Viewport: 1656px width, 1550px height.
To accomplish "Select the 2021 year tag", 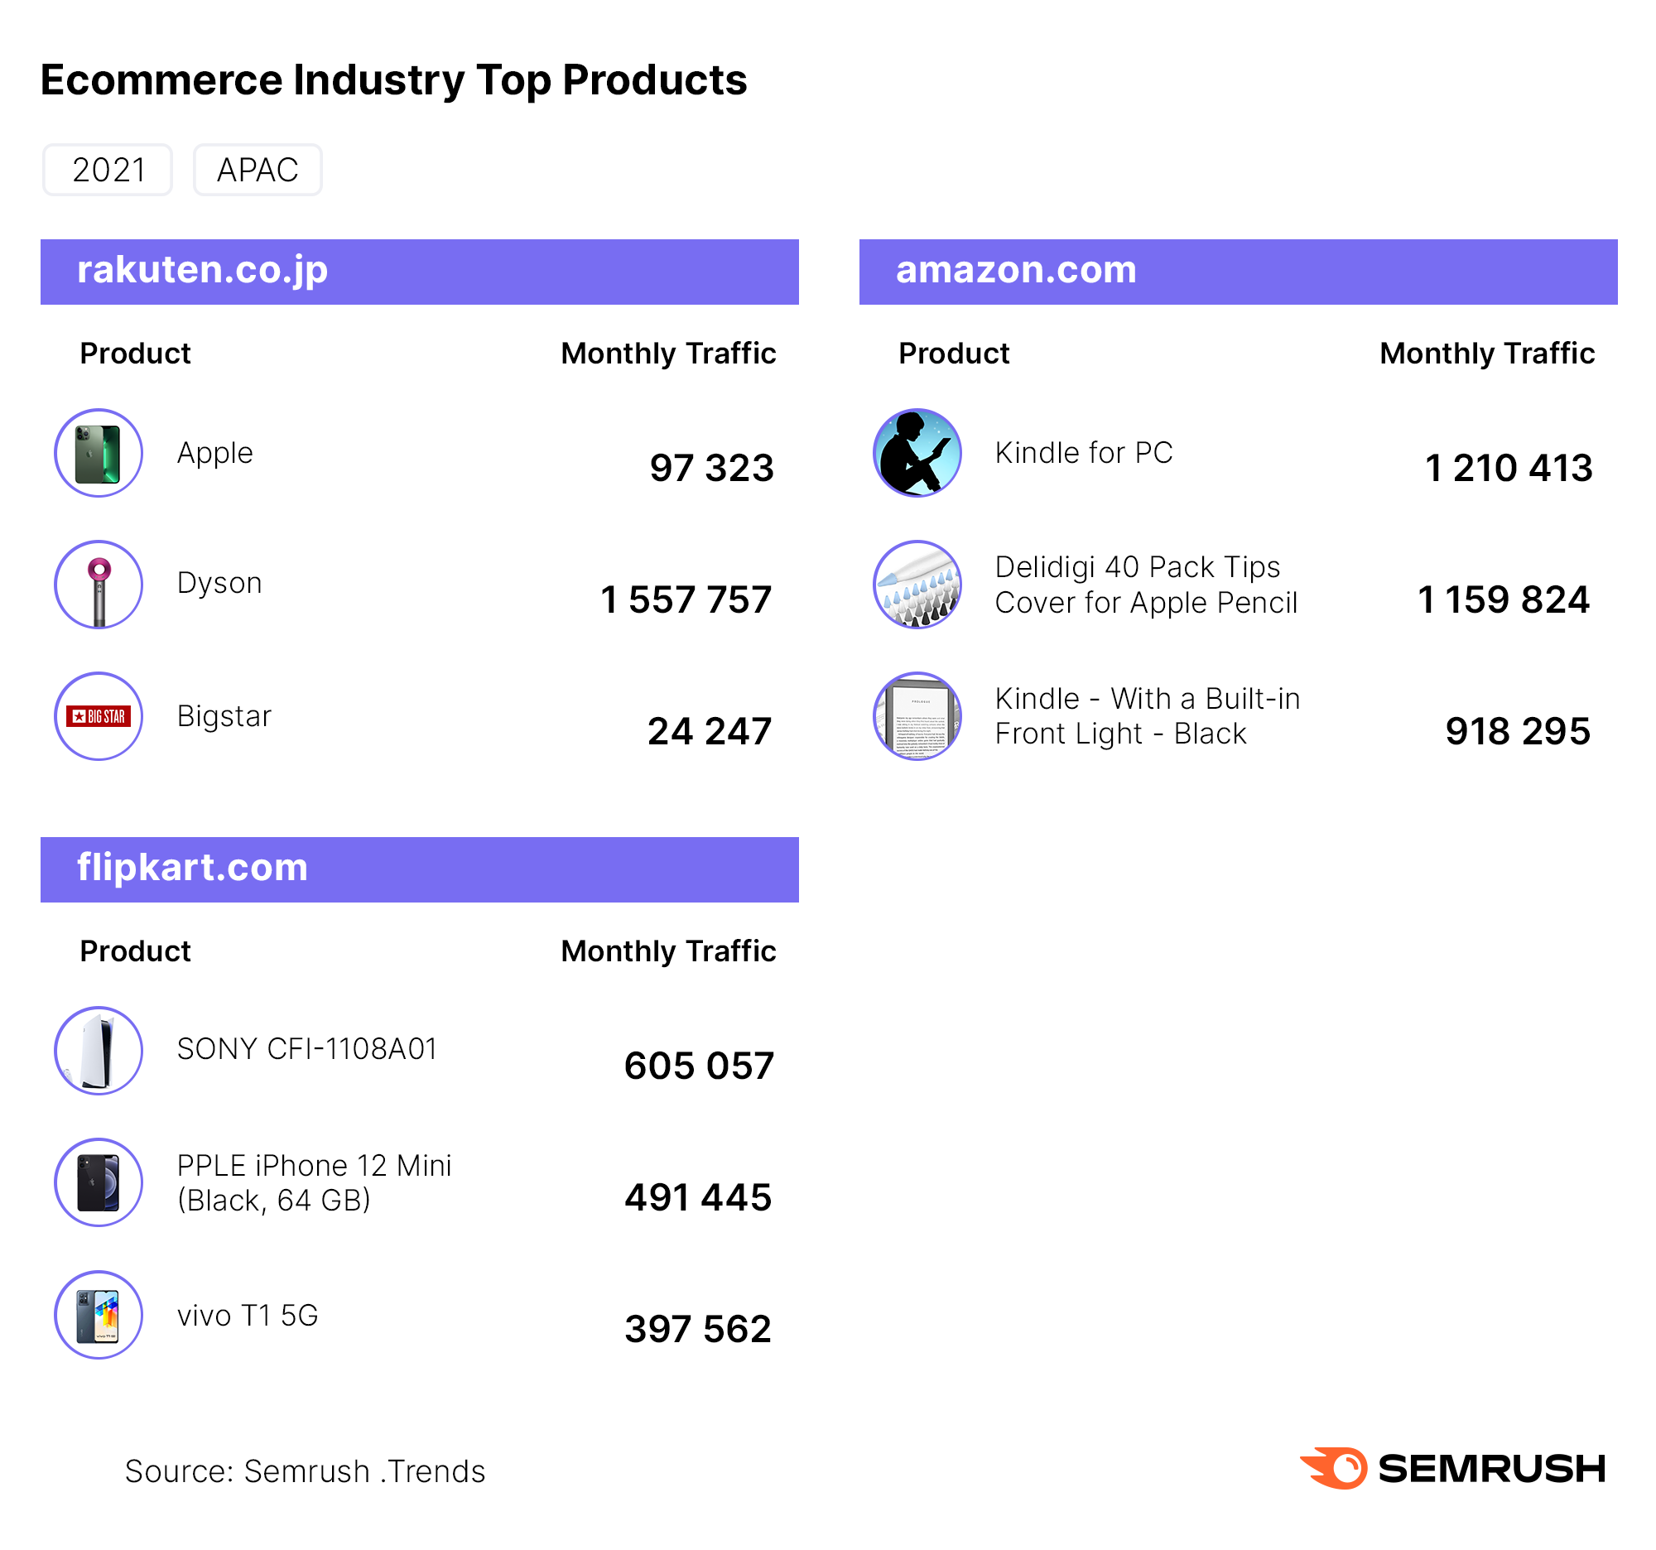I will click(x=108, y=170).
